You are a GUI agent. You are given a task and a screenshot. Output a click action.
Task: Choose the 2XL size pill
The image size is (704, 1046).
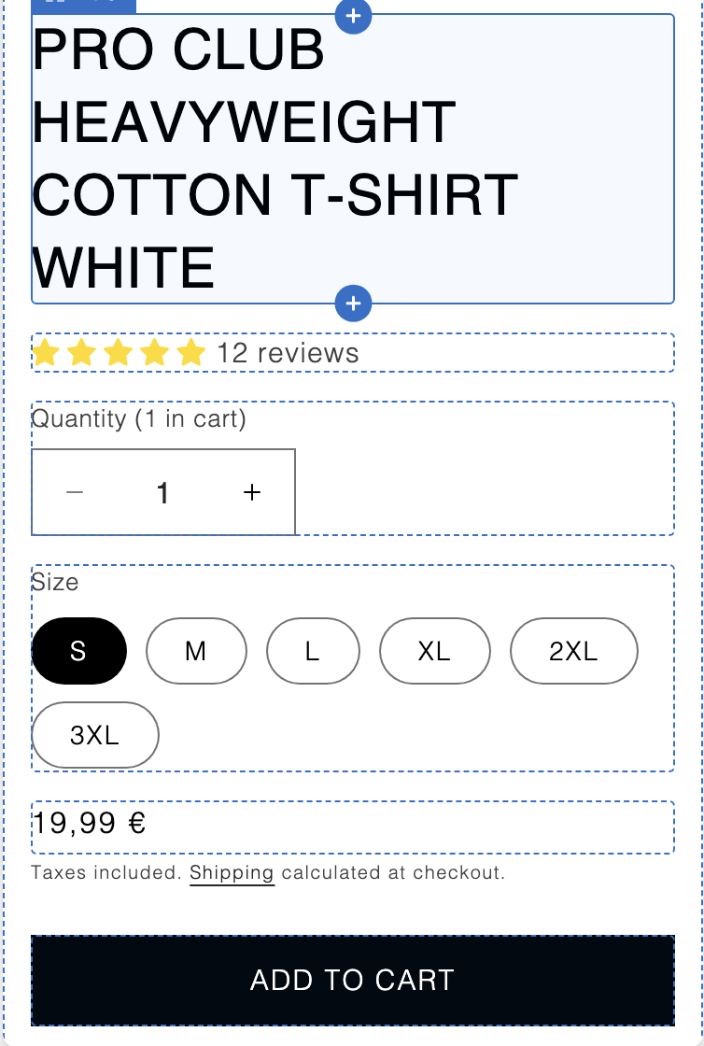pos(573,651)
